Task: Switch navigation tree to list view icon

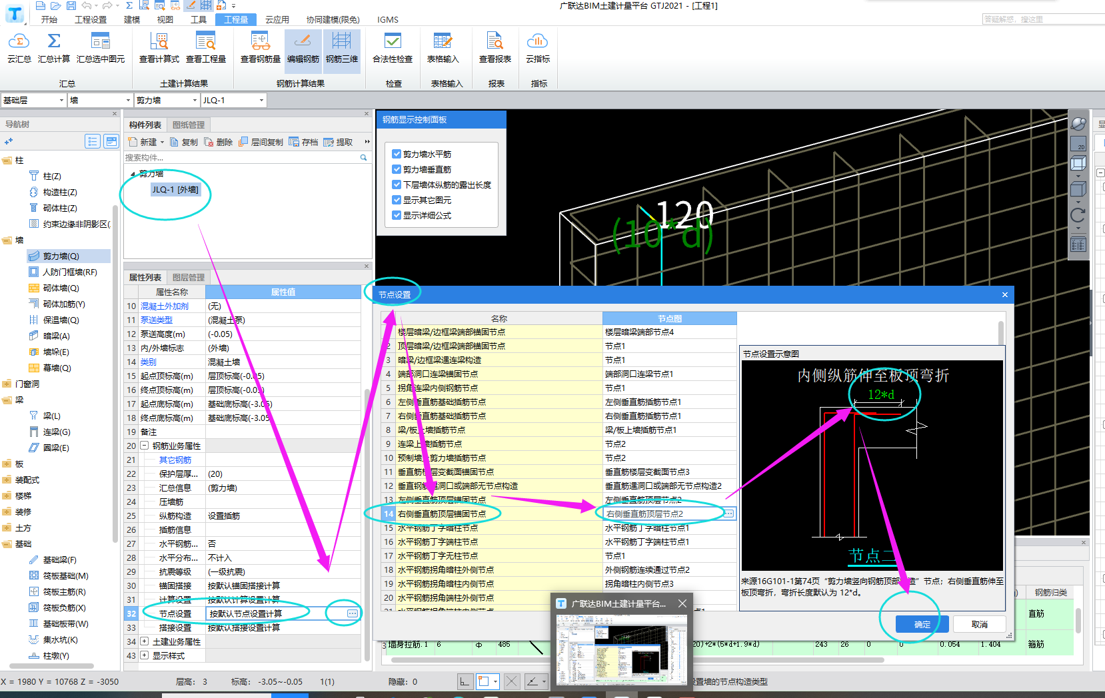Action: [93, 141]
